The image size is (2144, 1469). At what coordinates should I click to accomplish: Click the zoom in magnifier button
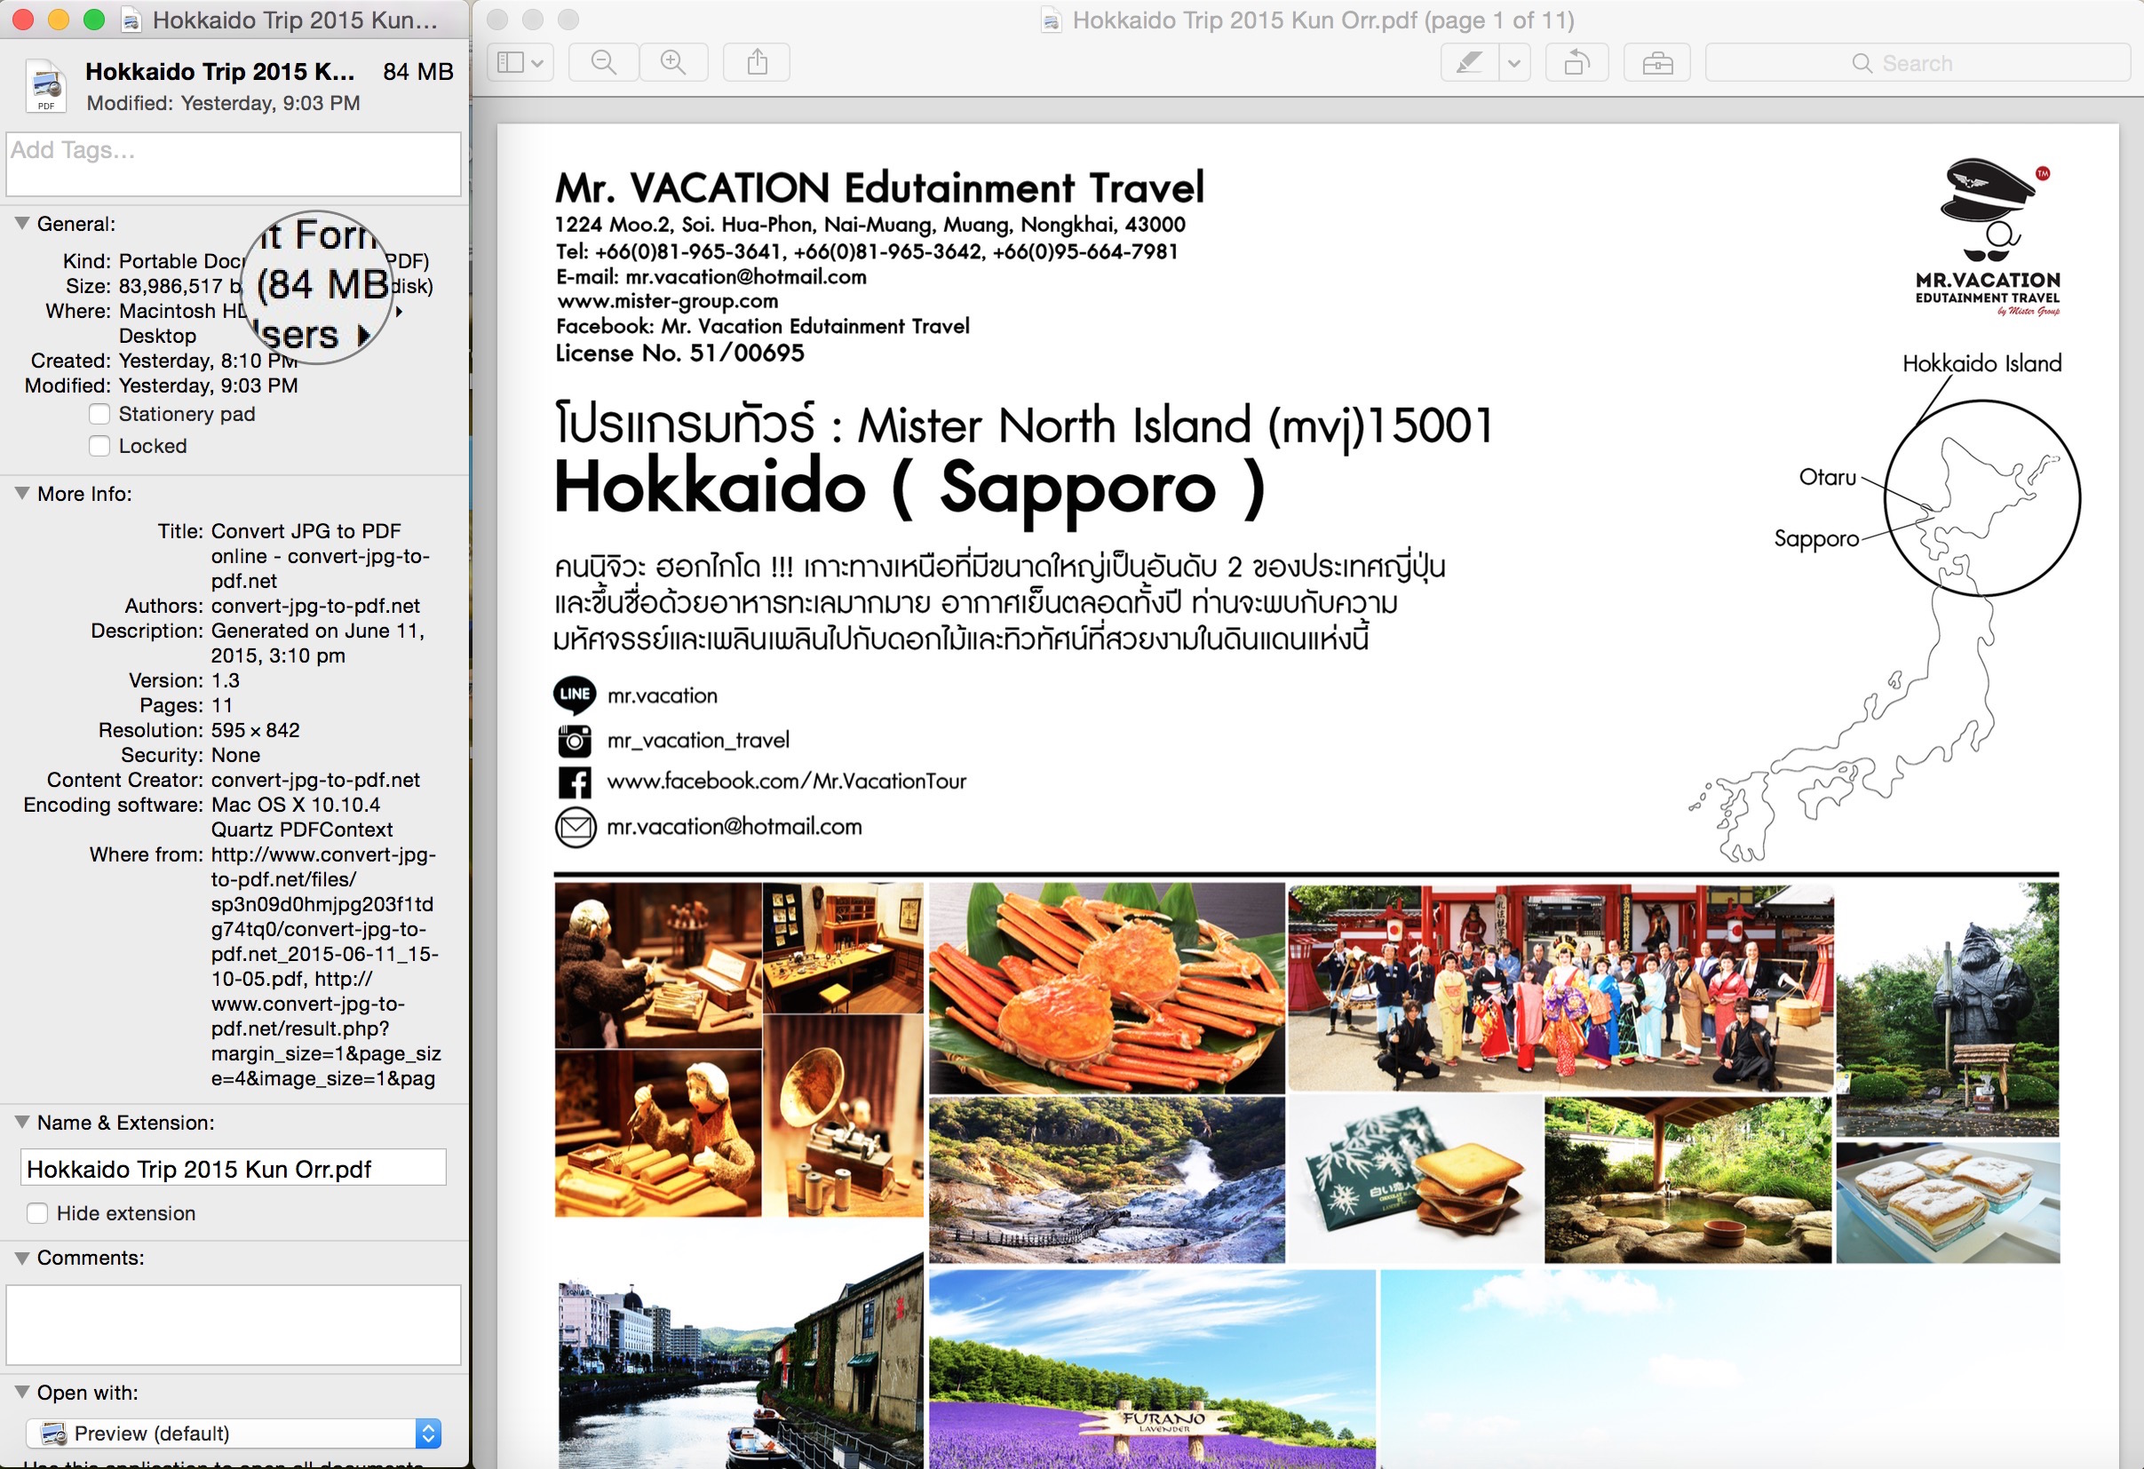point(673,63)
